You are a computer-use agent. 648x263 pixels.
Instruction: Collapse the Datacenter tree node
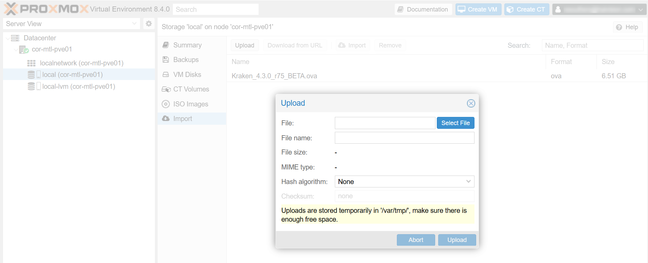pyautogui.click(x=8, y=38)
